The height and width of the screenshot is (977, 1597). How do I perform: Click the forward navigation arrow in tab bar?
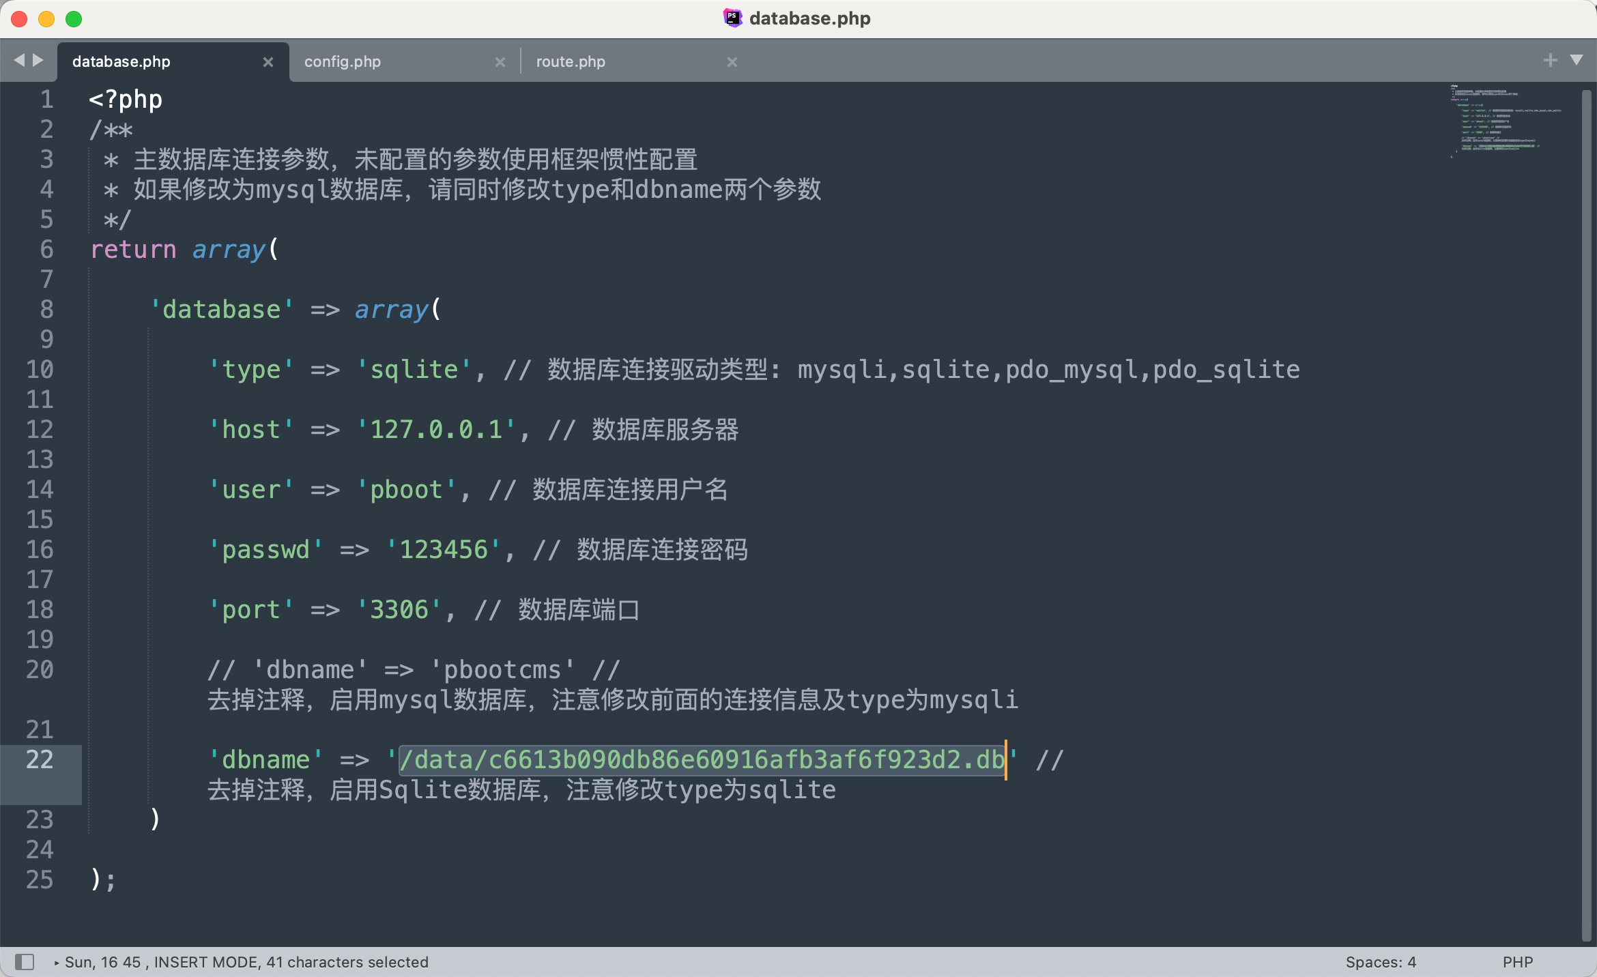tap(38, 61)
